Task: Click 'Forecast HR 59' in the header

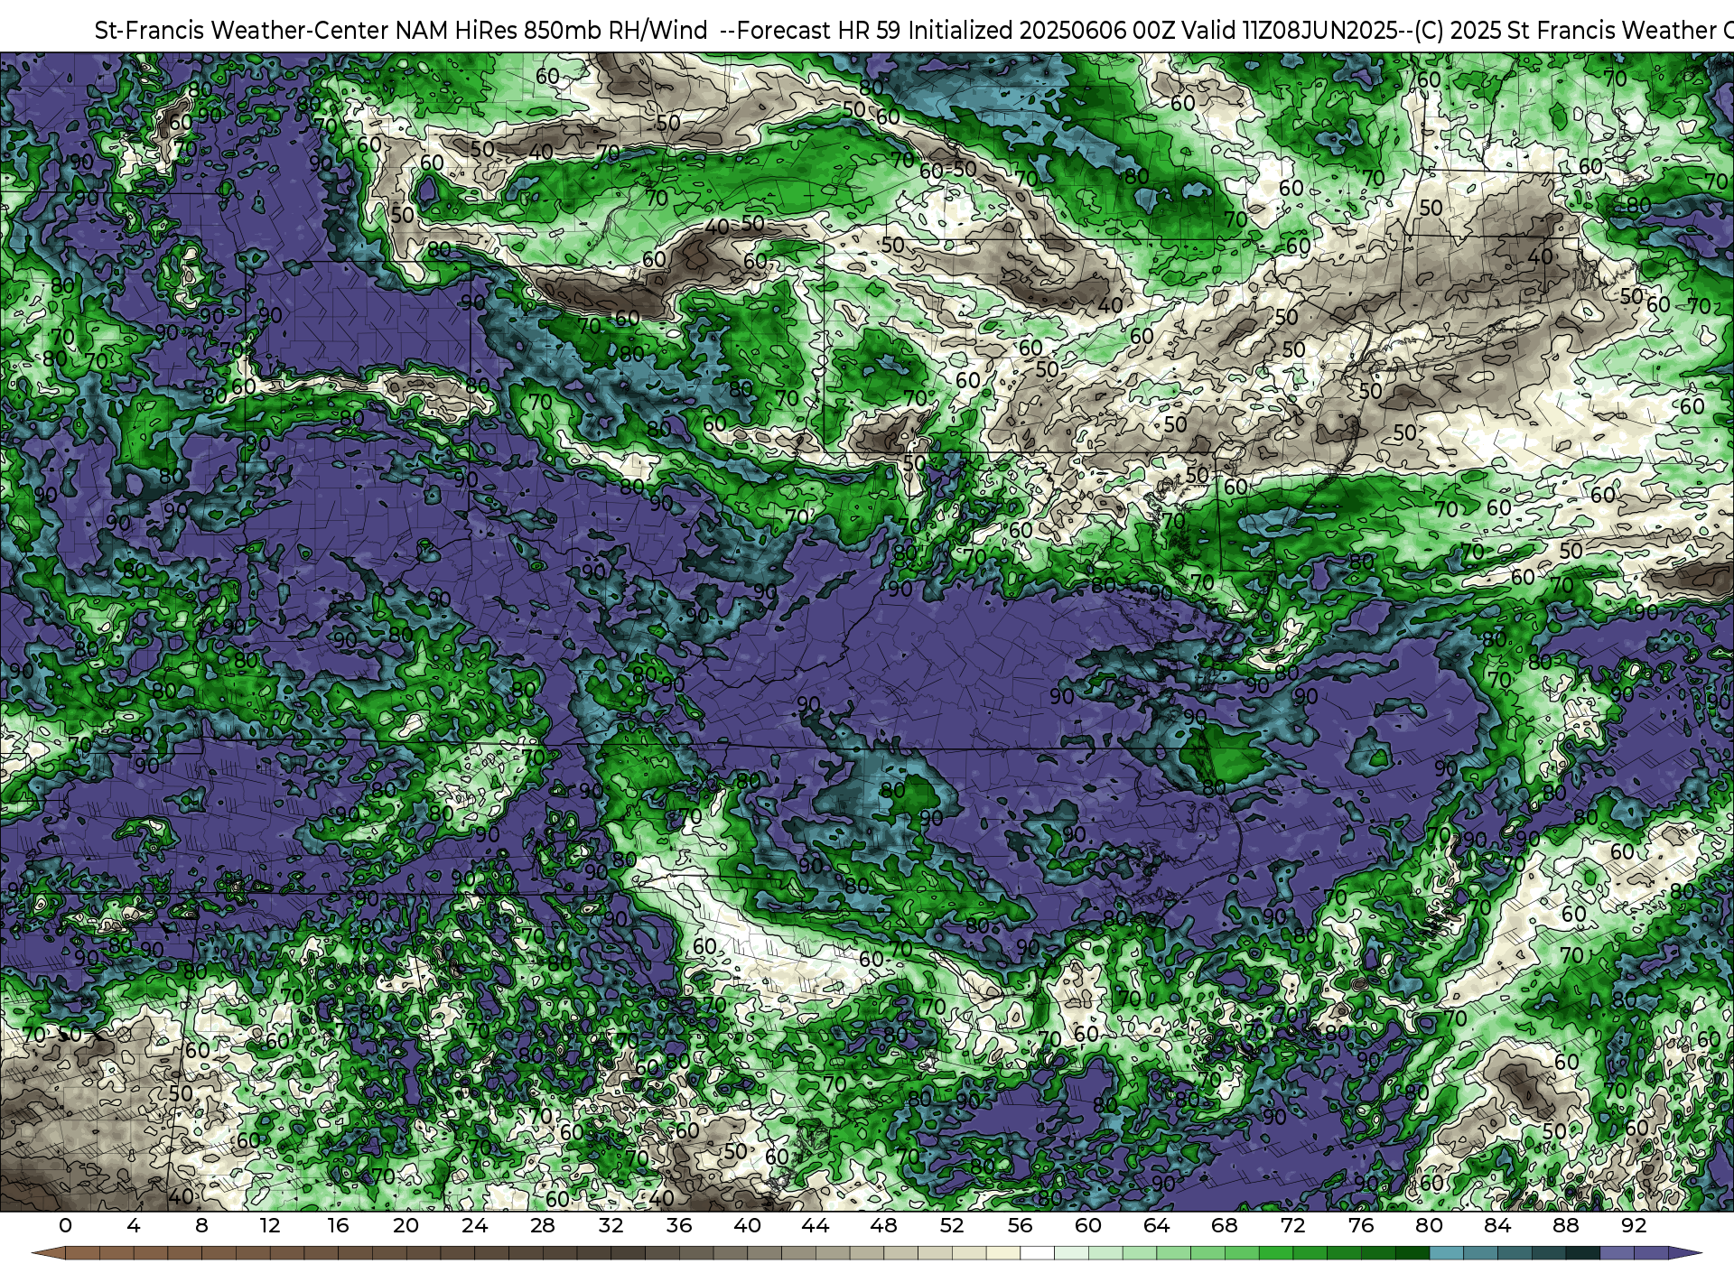Action: (819, 31)
